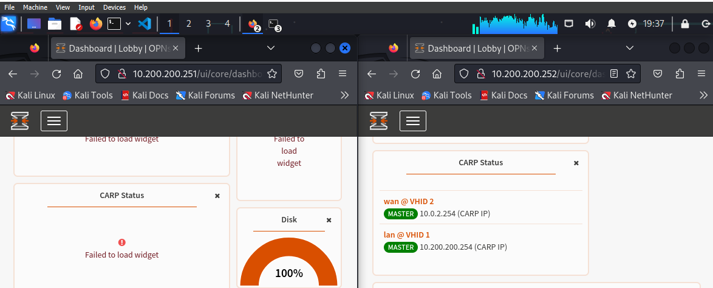
Task: Click the 10.200.200.252 address bar
Action: (x=548, y=74)
